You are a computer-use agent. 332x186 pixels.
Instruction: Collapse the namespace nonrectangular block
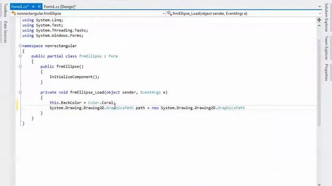click(20, 46)
